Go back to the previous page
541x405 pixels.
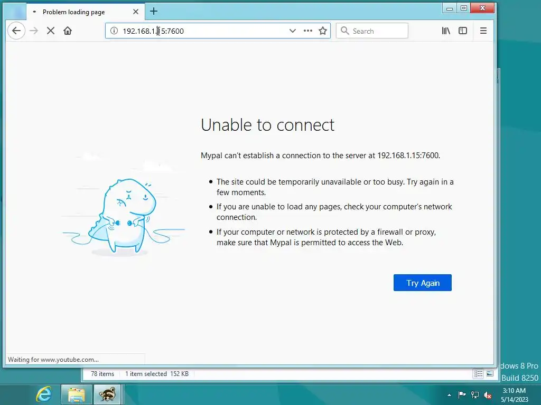[x=16, y=31]
